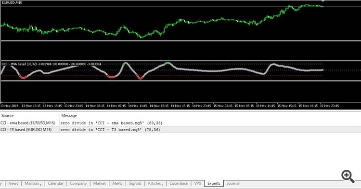Click the Message column header
The height and width of the screenshot is (189, 361).
[x=69, y=116]
